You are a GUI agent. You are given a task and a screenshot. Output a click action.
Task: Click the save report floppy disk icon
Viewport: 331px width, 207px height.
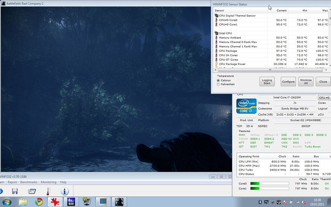(x=15, y=191)
